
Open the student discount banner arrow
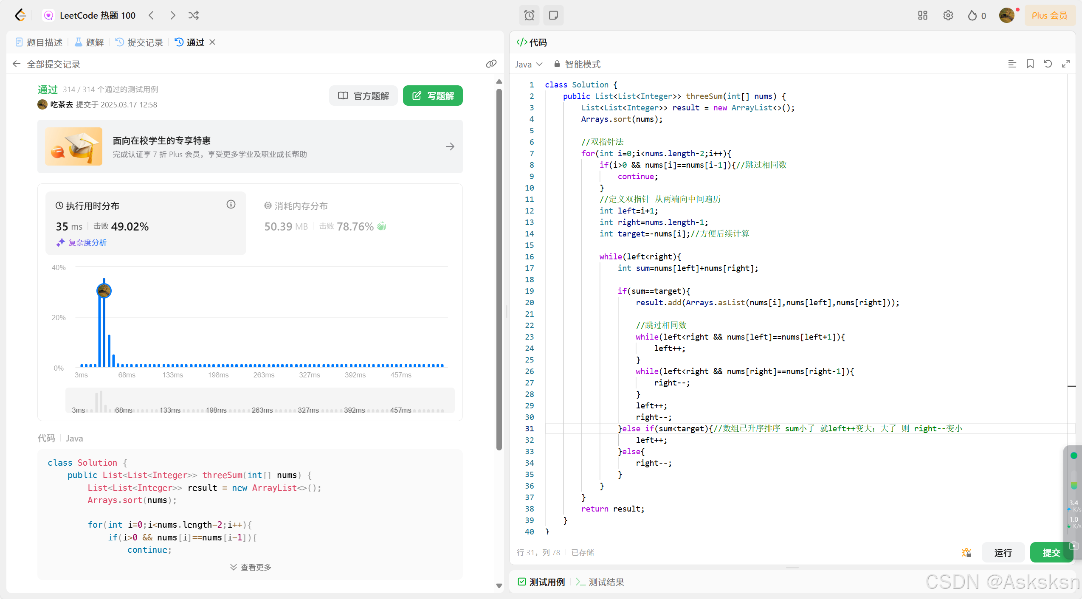[x=450, y=146]
